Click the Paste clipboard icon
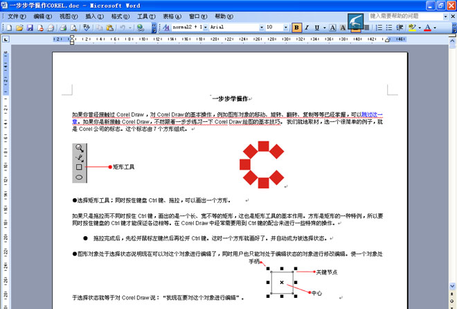 pos(109,28)
